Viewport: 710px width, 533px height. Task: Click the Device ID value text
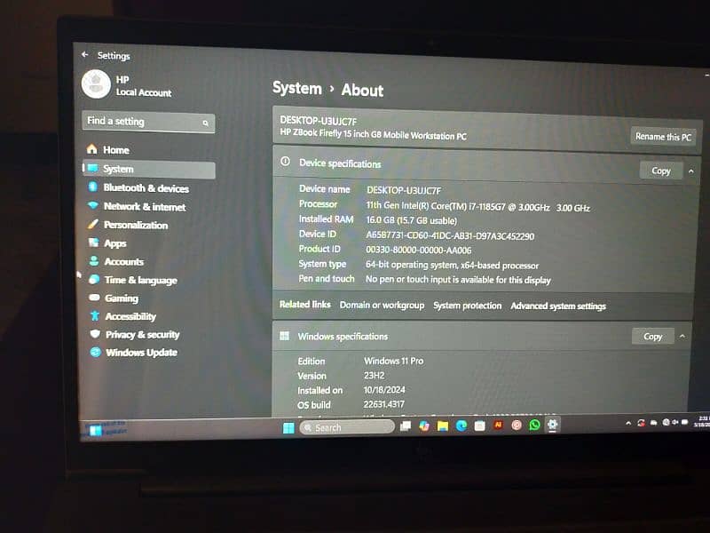pyautogui.click(x=450, y=235)
